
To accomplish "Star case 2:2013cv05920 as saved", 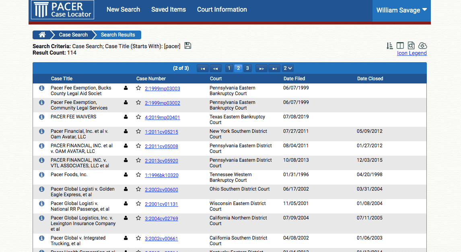I will pos(138,160).
